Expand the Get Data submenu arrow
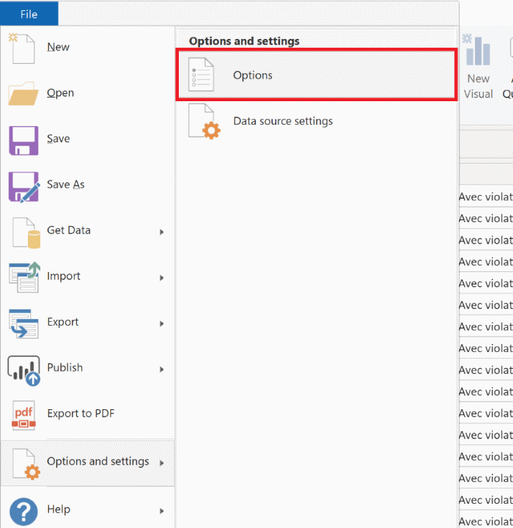 coord(161,232)
